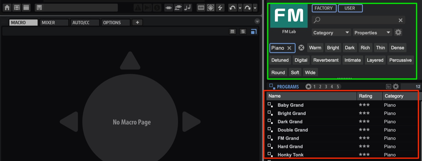This screenshot has height=161, width=422.
Task: Sort by the Name column header
Action: click(312, 96)
